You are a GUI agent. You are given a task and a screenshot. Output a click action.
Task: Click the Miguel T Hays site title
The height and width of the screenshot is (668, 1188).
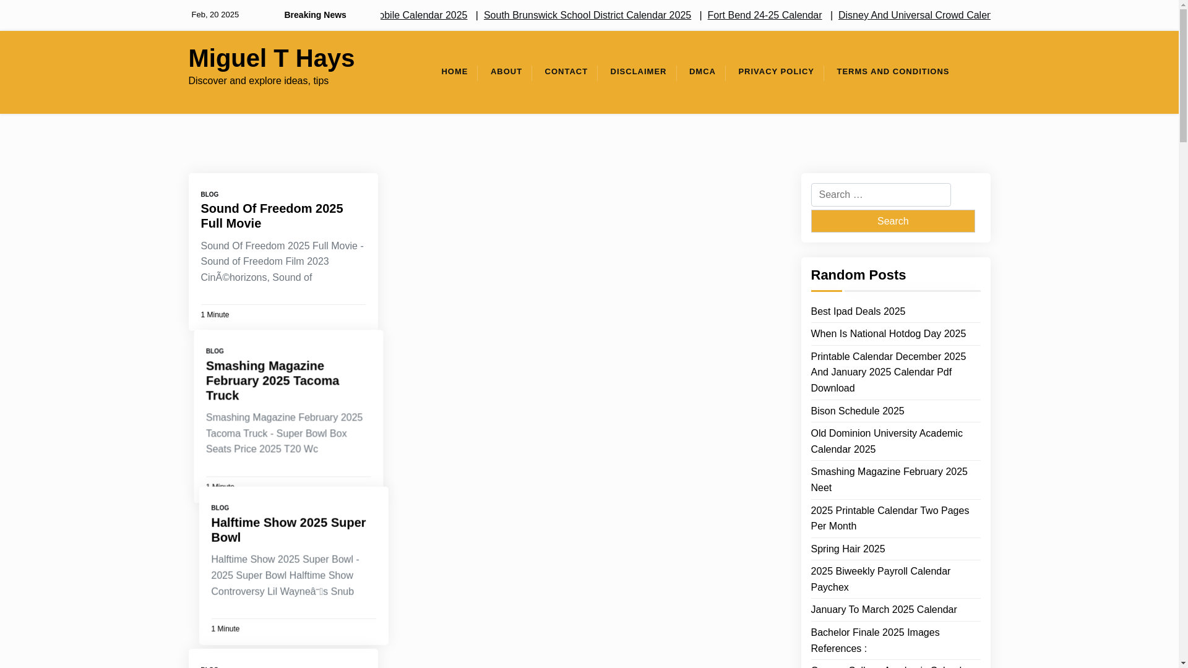point(271,58)
